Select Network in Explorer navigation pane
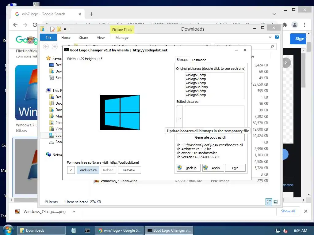The image size is (314, 235). pyautogui.click(x=54, y=155)
